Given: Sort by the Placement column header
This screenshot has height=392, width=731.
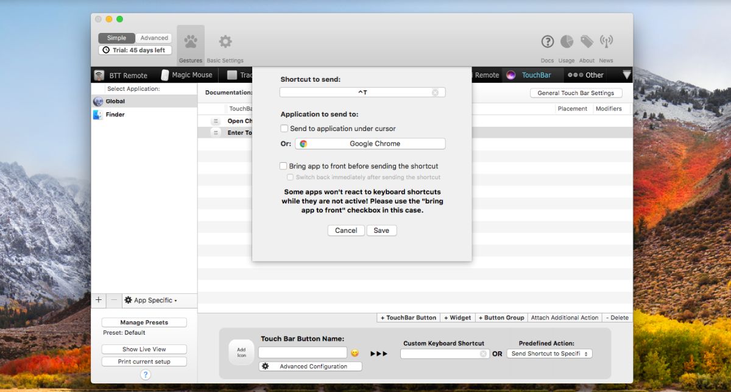Looking at the screenshot, I should point(573,109).
